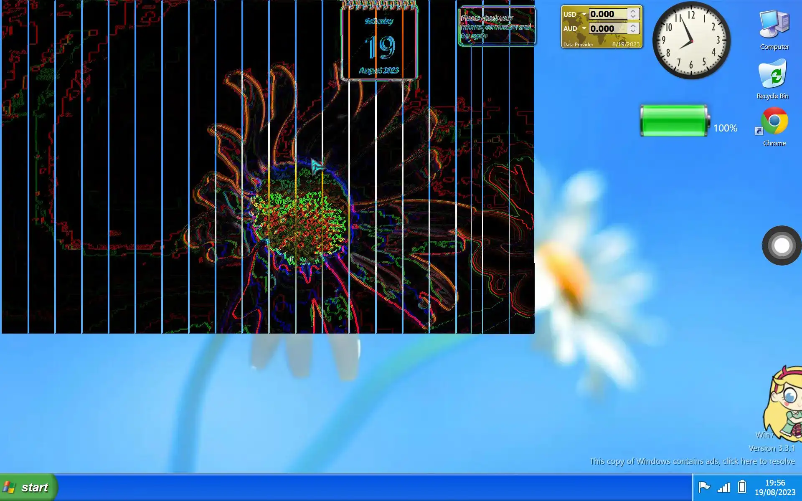The image size is (802, 501).
Task: Click the battery tray icon
Action: pos(742,487)
